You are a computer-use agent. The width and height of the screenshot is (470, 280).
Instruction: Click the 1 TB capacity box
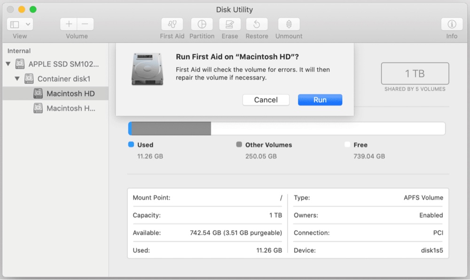[415, 74]
